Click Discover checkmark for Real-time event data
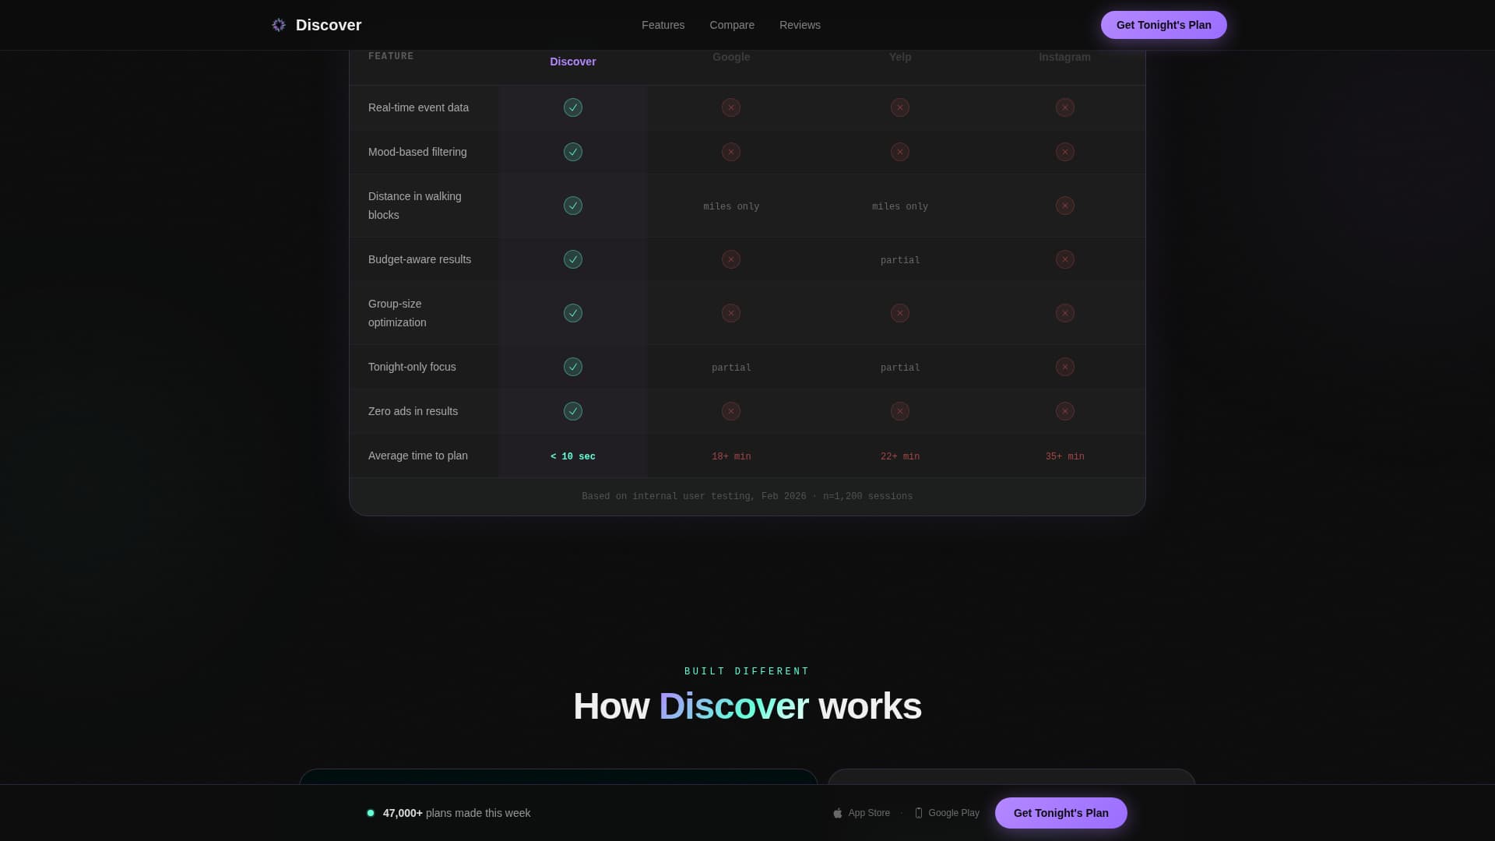This screenshot has height=841, width=1495. [x=573, y=107]
